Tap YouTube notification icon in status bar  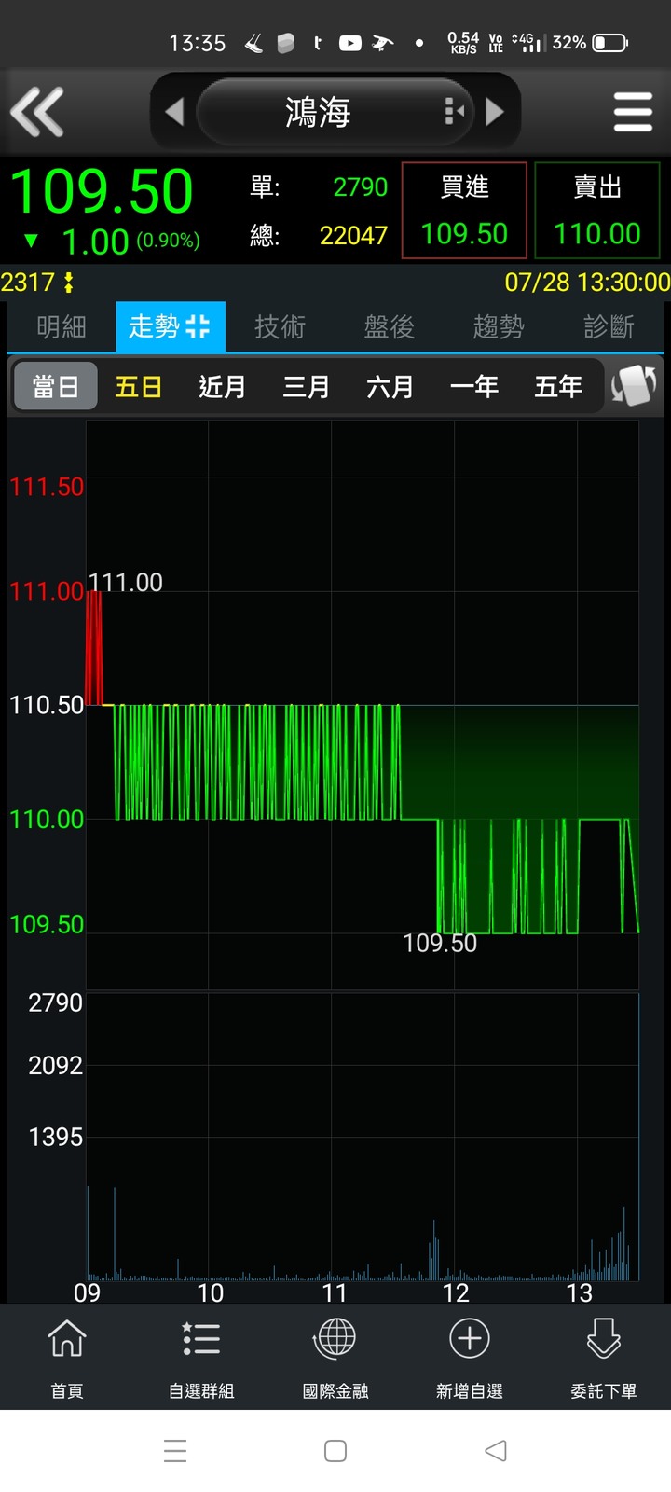point(350,43)
